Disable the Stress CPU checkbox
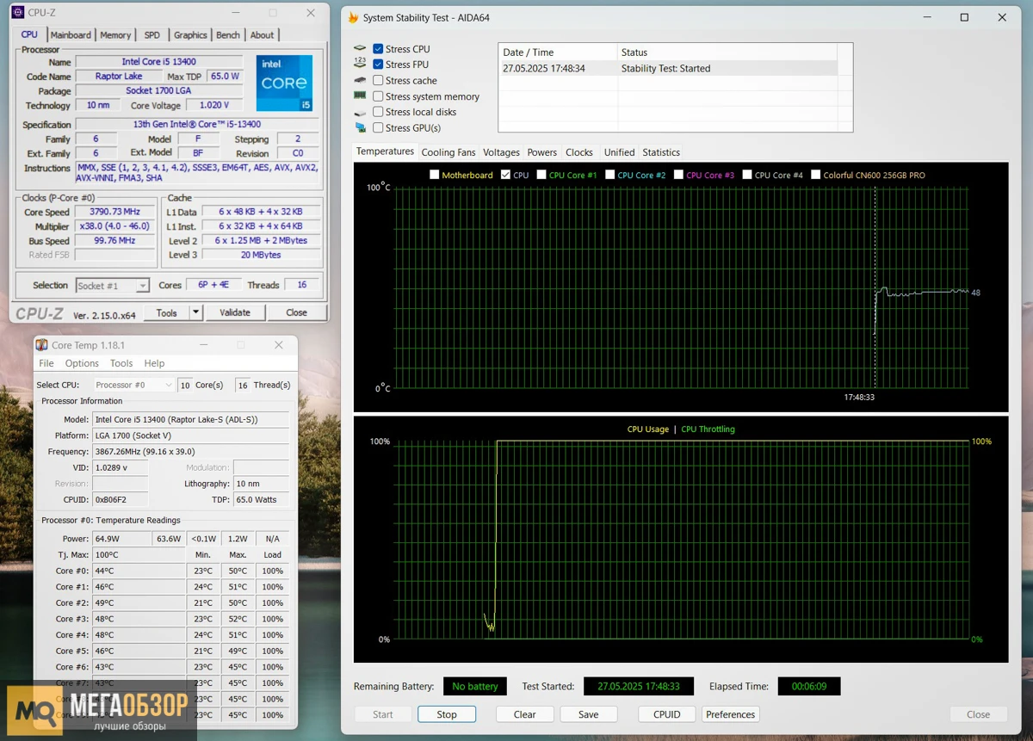The width and height of the screenshot is (1033, 741). [378, 49]
